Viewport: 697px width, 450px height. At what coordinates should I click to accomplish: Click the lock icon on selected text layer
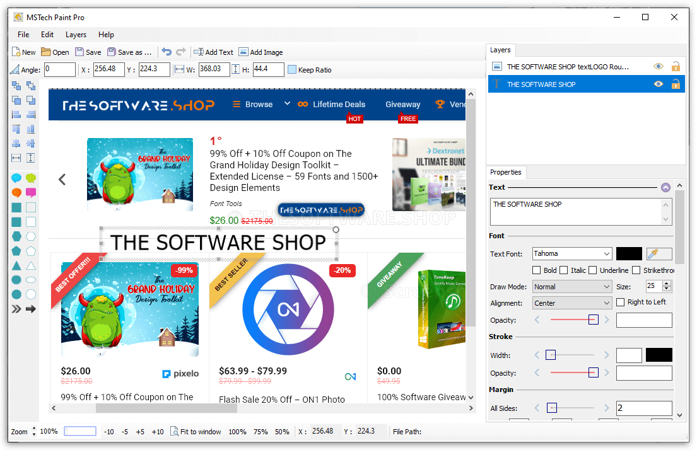[x=676, y=84]
